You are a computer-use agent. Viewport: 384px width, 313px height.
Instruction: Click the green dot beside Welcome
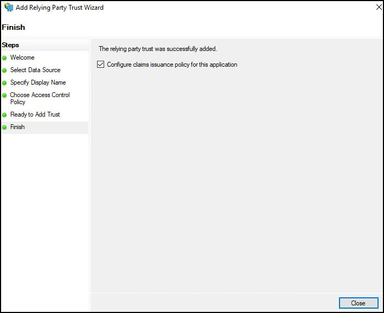pos(4,58)
